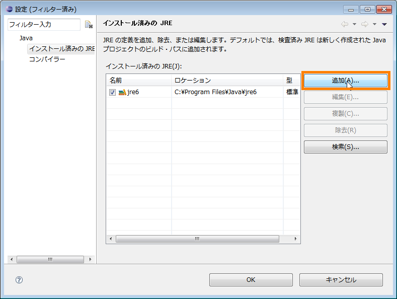Screen dimensions: 397x299
Task: Click the forward navigation arrow icon
Action: pos(365,24)
